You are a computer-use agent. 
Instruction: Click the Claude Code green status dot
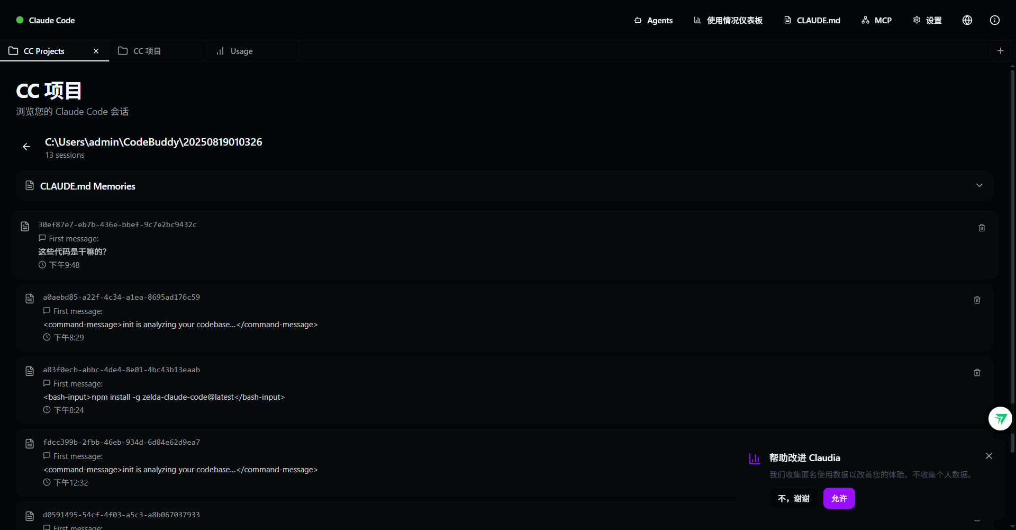[x=20, y=20]
